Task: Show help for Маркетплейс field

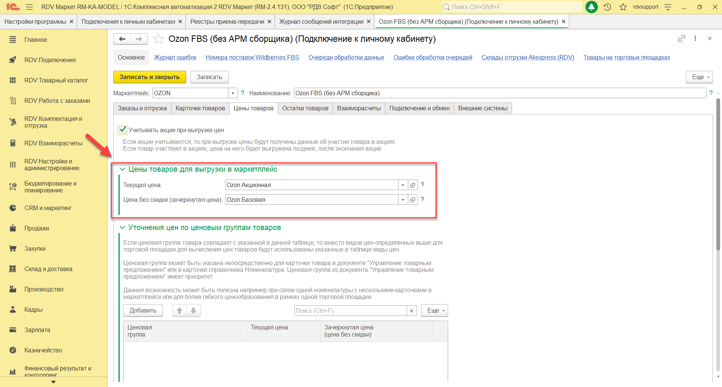Action: click(x=243, y=93)
